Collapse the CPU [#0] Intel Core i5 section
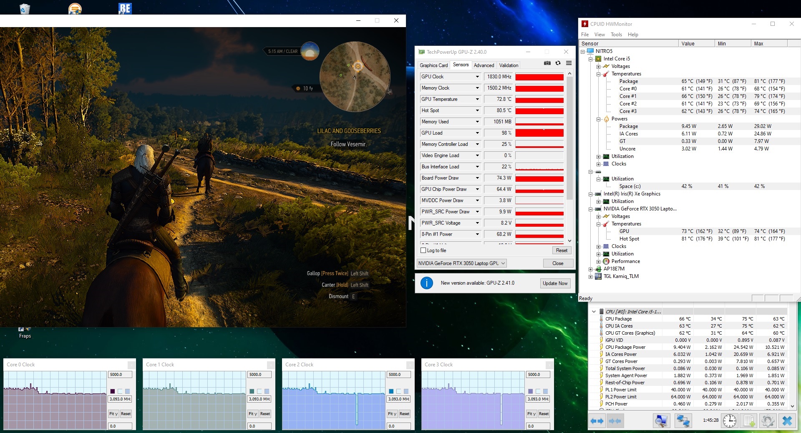The height and width of the screenshot is (433, 801). [x=594, y=312]
